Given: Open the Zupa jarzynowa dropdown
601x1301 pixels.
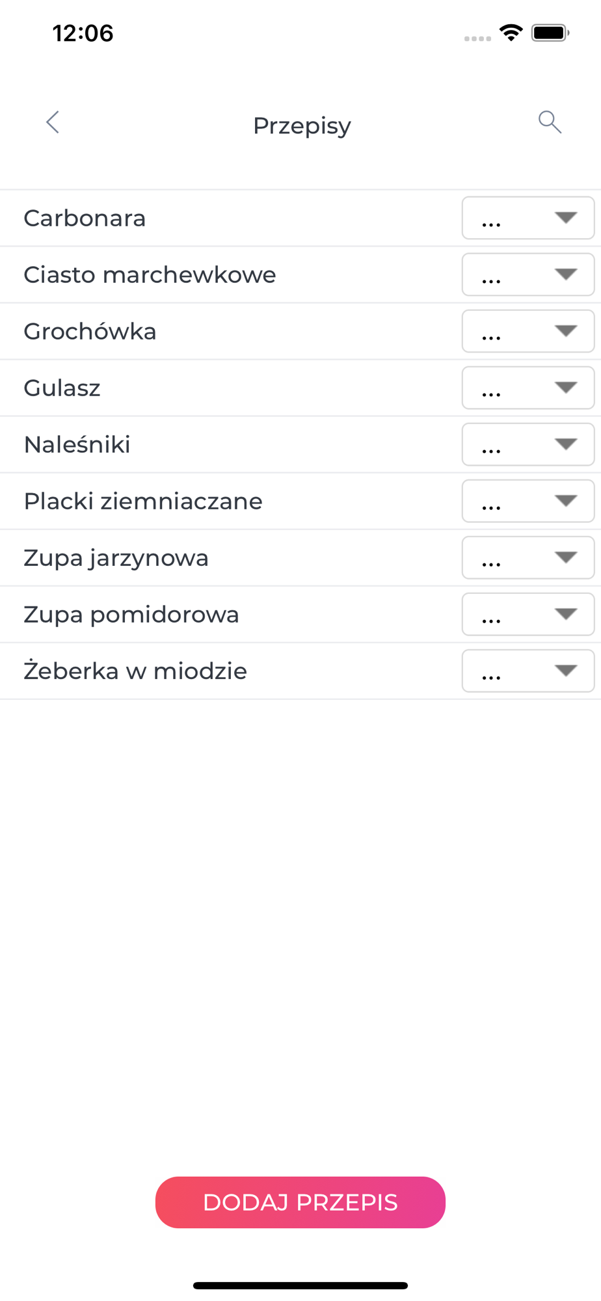Looking at the screenshot, I should (528, 557).
